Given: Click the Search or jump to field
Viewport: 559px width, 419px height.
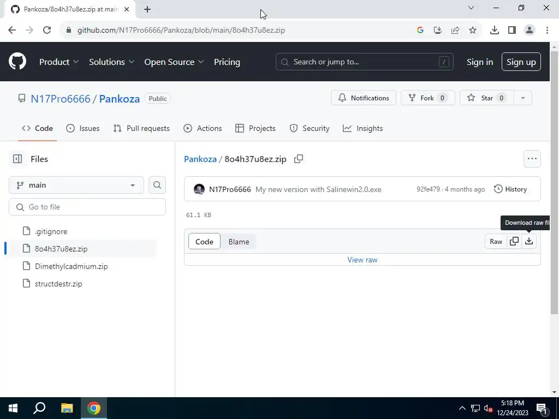Looking at the screenshot, I should point(364,62).
